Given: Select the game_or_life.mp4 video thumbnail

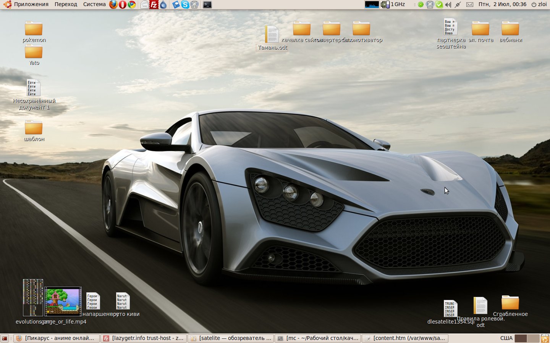Looking at the screenshot, I should click(63, 301).
